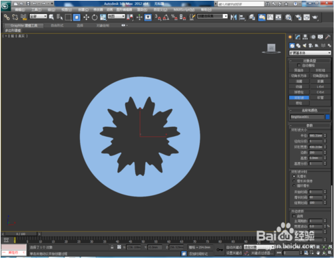The image size is (335, 259).
Task: Choose the Rectangular Selection Region icon
Action: 68,17
